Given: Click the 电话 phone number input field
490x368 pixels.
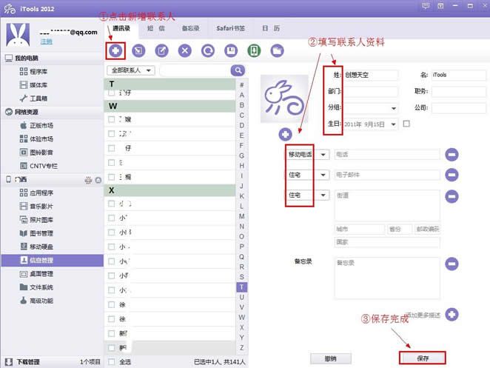Looking at the screenshot, I should tap(387, 155).
